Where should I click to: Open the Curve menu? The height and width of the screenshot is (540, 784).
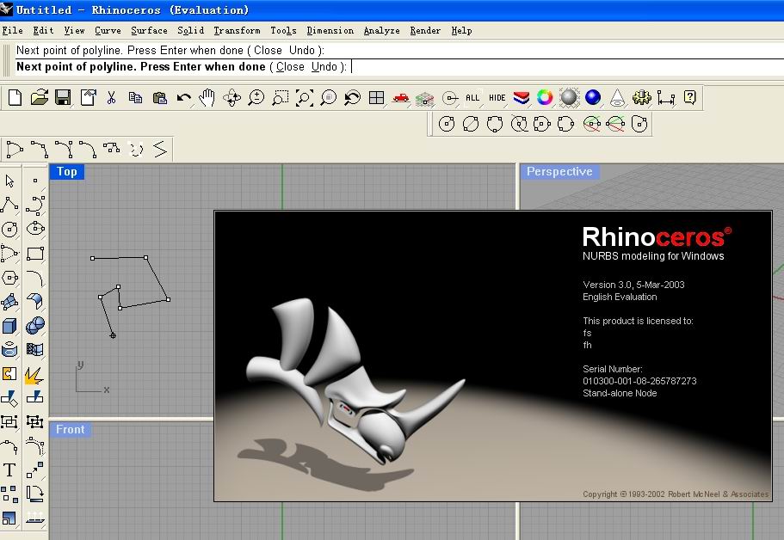[x=108, y=30]
